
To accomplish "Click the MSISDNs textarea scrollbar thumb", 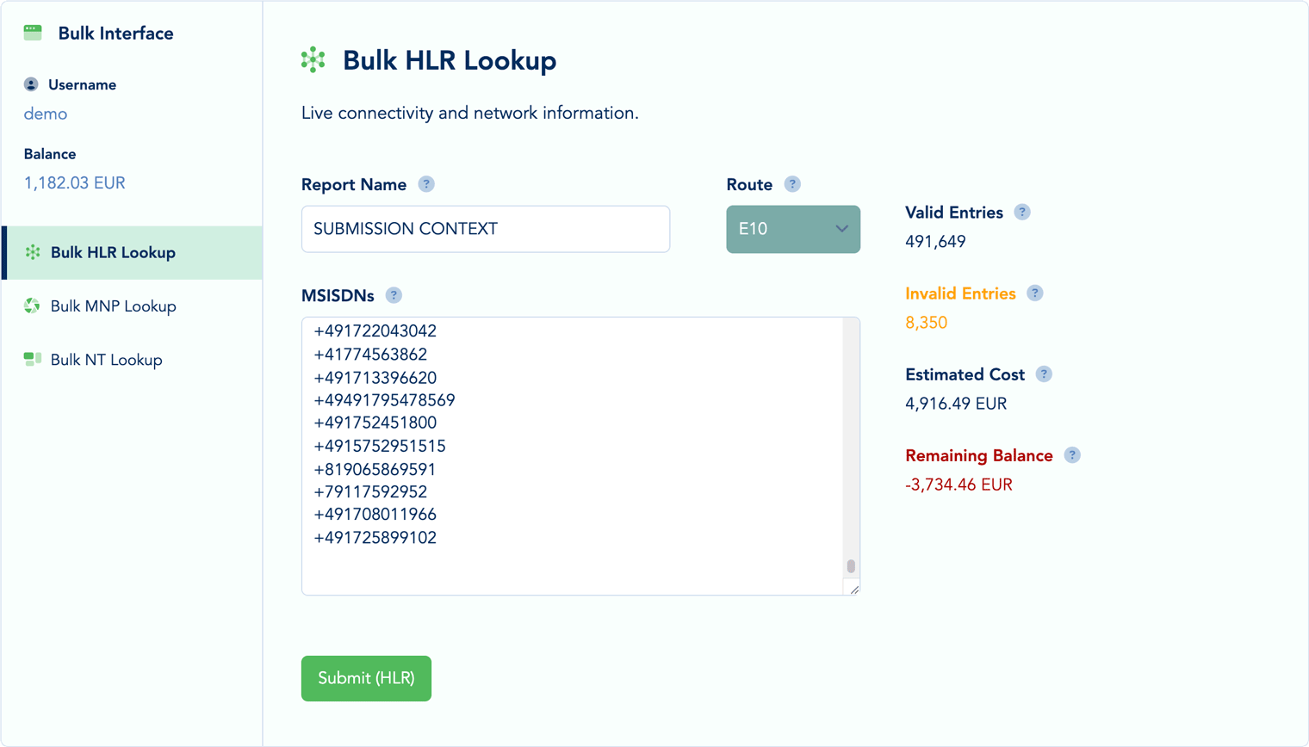I will [x=851, y=566].
